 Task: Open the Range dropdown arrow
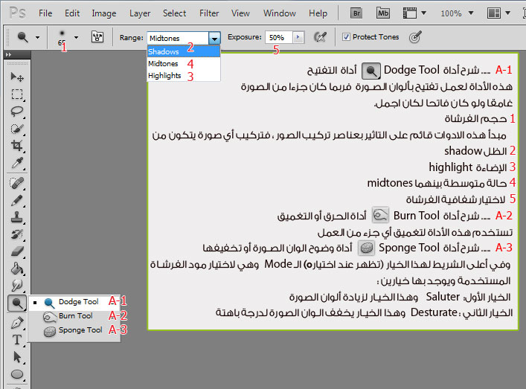click(x=214, y=36)
